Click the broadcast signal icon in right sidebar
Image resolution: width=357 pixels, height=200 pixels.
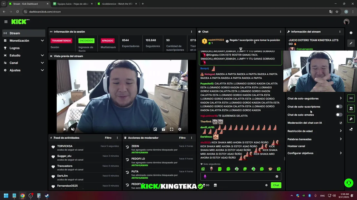[x=351, y=98]
